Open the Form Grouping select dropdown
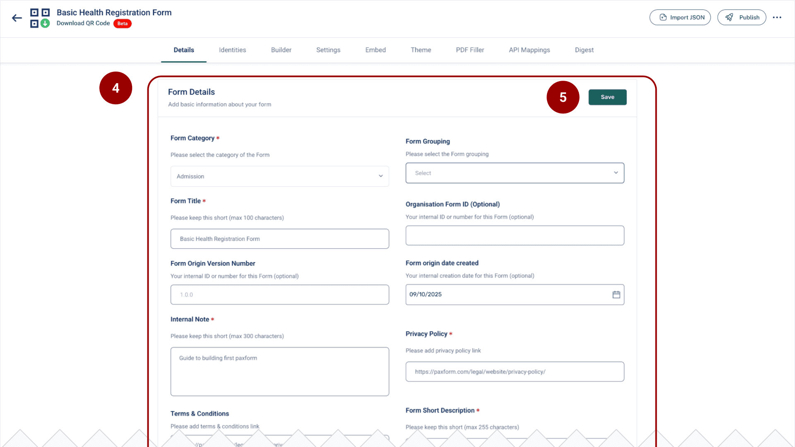The height and width of the screenshot is (447, 795). pos(514,173)
